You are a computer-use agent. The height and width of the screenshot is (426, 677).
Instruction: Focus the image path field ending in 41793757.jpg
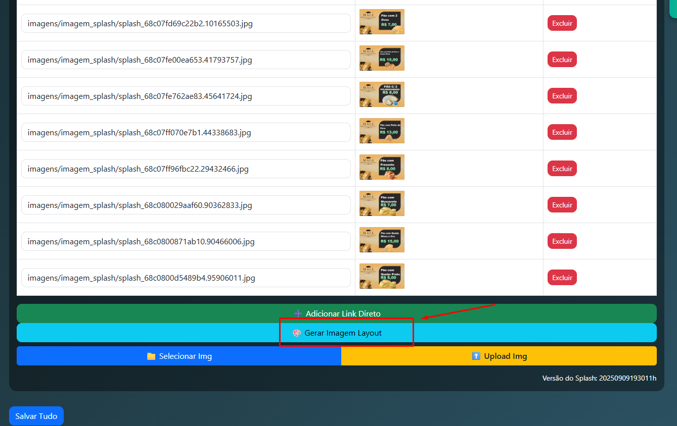pyautogui.click(x=186, y=60)
